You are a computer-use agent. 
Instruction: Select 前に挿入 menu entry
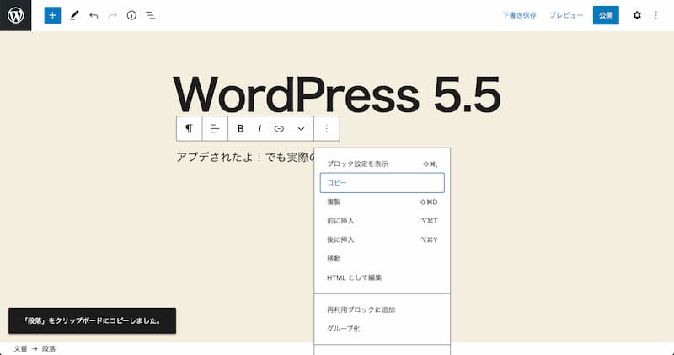(x=382, y=221)
